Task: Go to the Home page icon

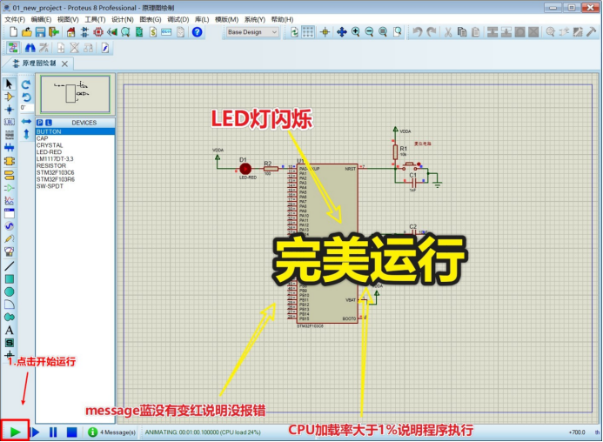Action: pos(70,32)
